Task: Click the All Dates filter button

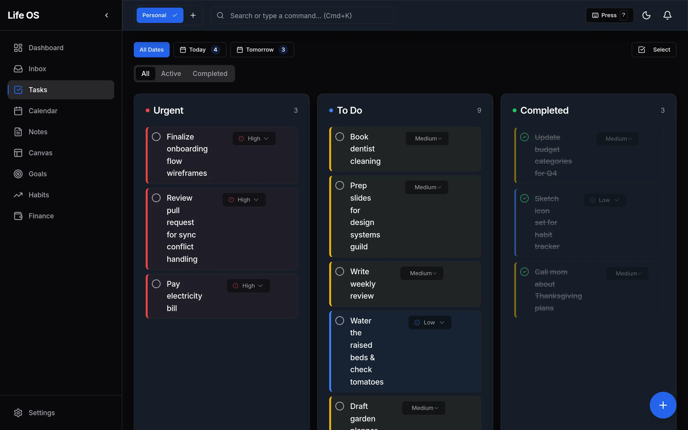Action: tap(152, 50)
